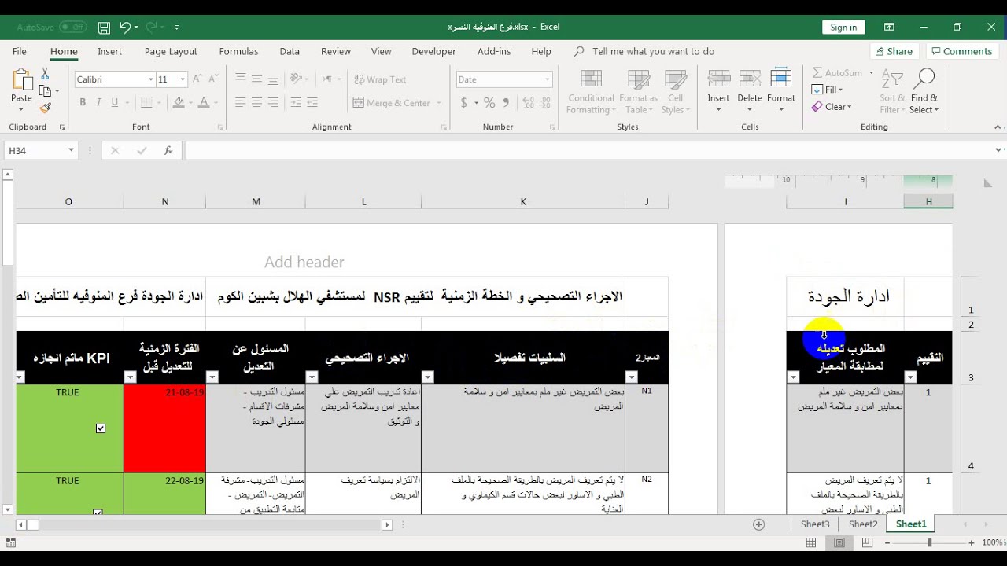Open the File menu
Image resolution: width=1007 pixels, height=566 pixels.
[x=20, y=51]
